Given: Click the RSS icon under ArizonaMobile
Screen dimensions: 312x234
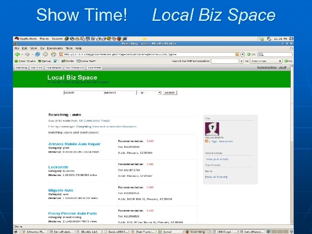Looking at the screenshot, I should coord(207,141).
